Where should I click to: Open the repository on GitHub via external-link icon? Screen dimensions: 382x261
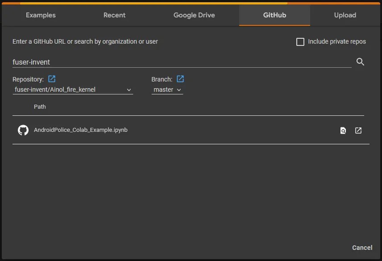click(51, 78)
